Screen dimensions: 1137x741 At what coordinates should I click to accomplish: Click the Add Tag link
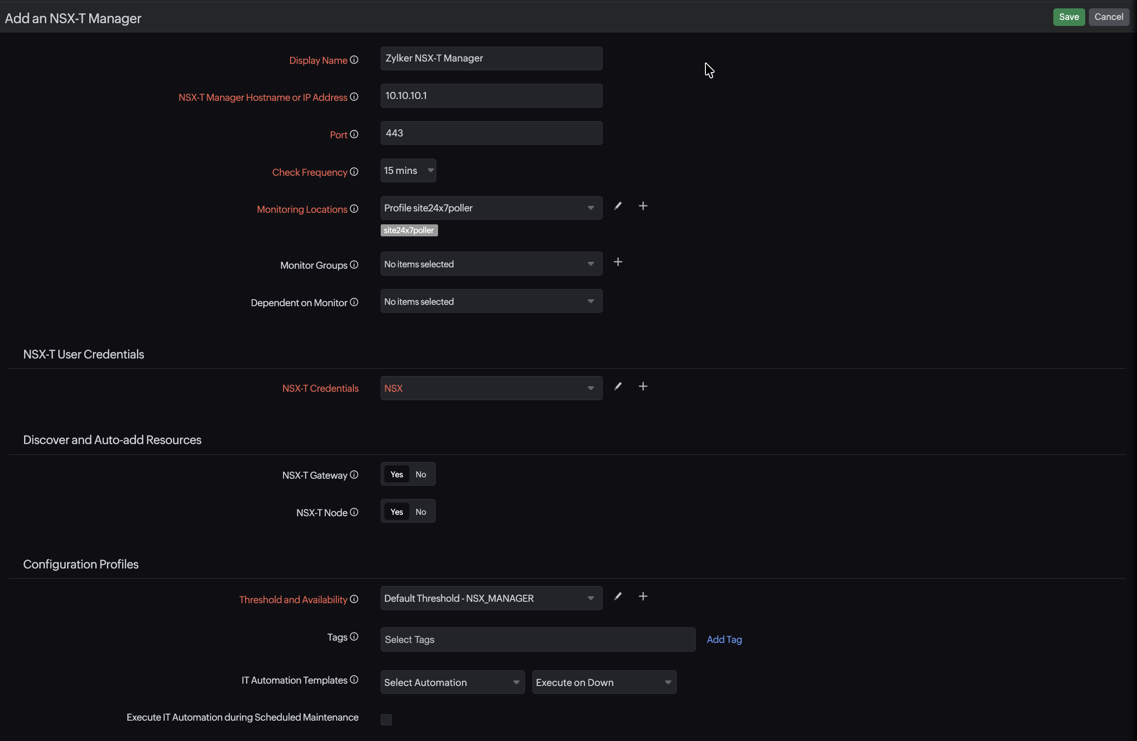click(x=724, y=639)
